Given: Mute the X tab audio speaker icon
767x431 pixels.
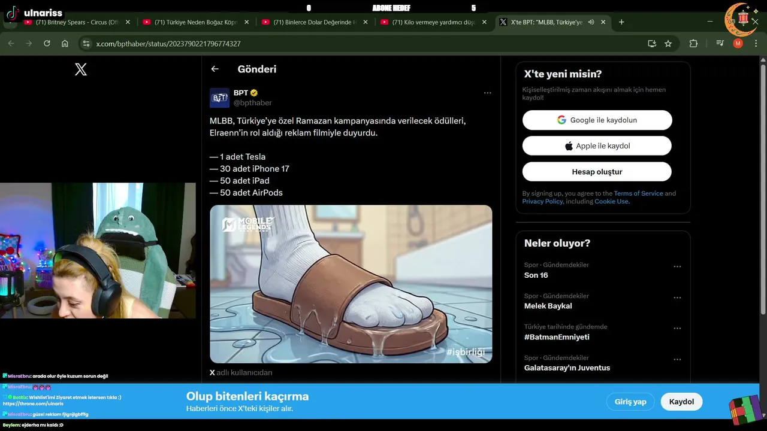Looking at the screenshot, I should pyautogui.click(x=591, y=22).
